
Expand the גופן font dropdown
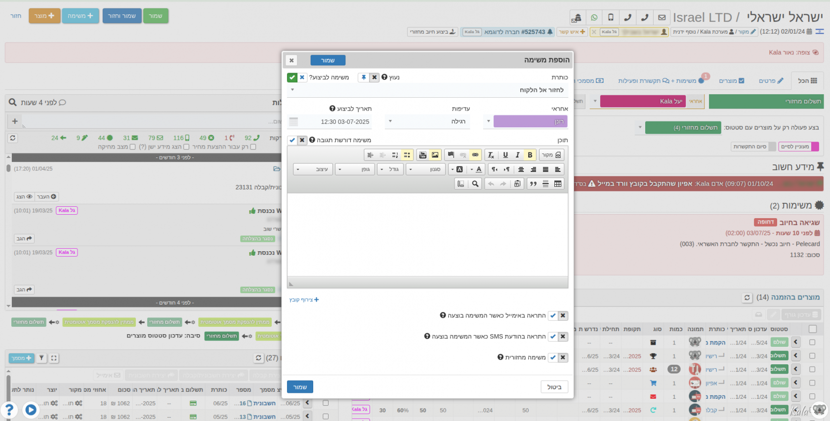click(355, 169)
